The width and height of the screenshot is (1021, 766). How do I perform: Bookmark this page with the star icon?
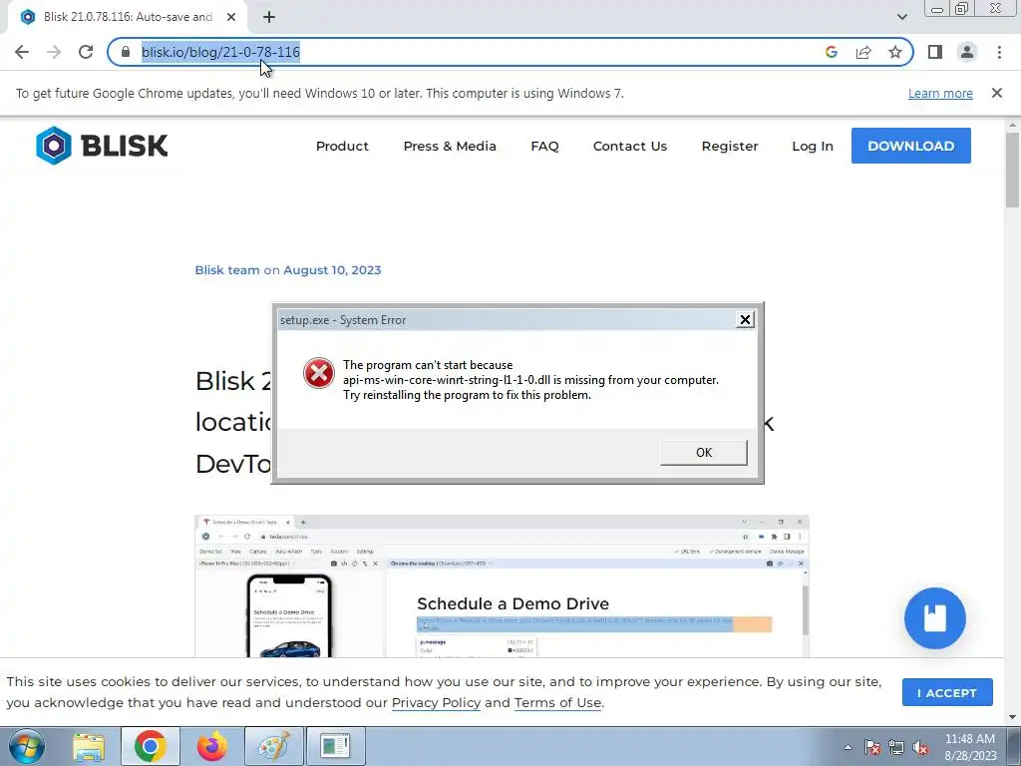click(x=895, y=52)
